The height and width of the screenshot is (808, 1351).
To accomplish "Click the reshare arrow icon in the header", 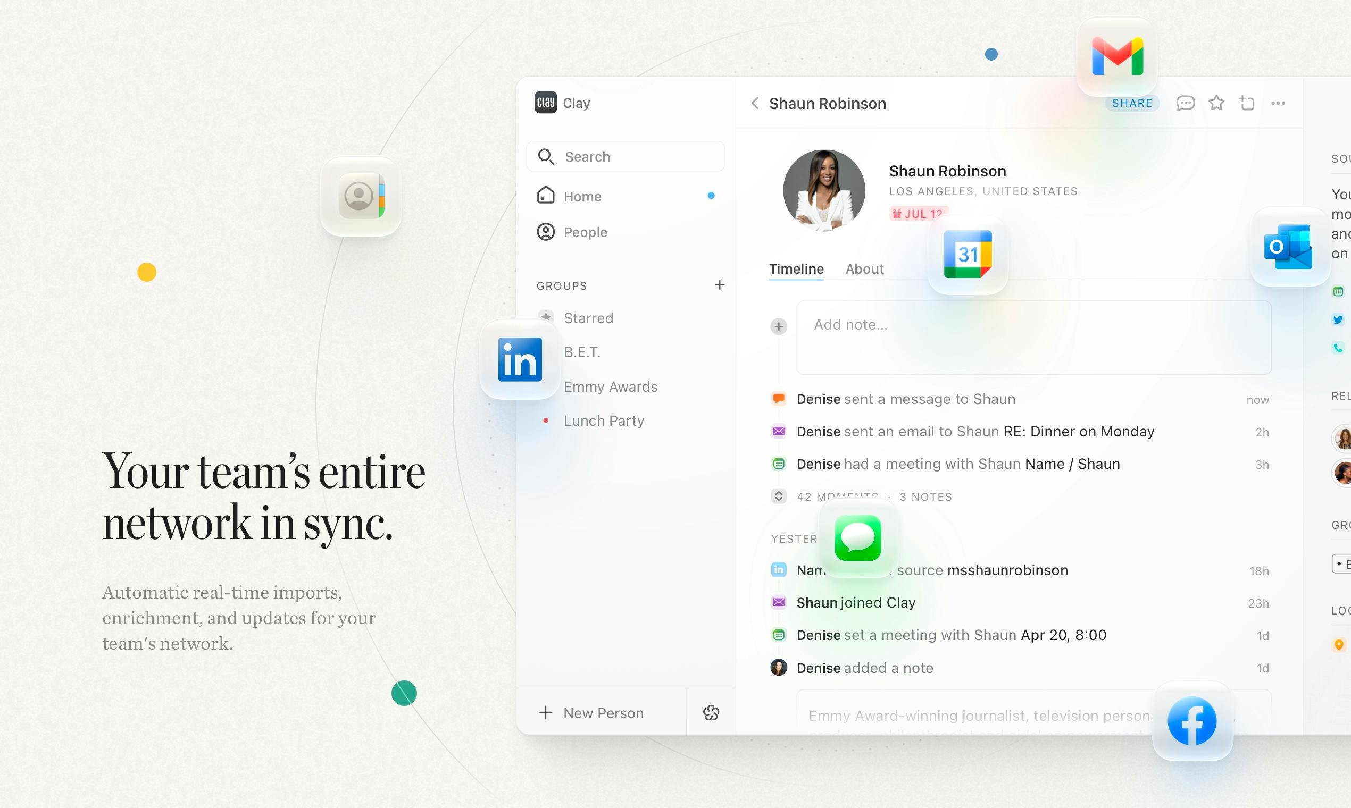I will (x=1247, y=103).
